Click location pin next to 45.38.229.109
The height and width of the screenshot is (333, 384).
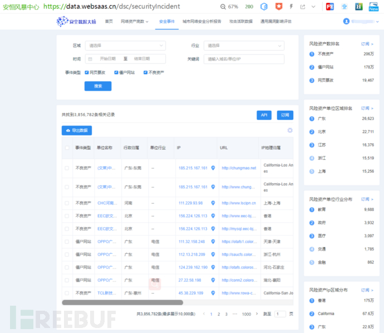click(x=213, y=293)
